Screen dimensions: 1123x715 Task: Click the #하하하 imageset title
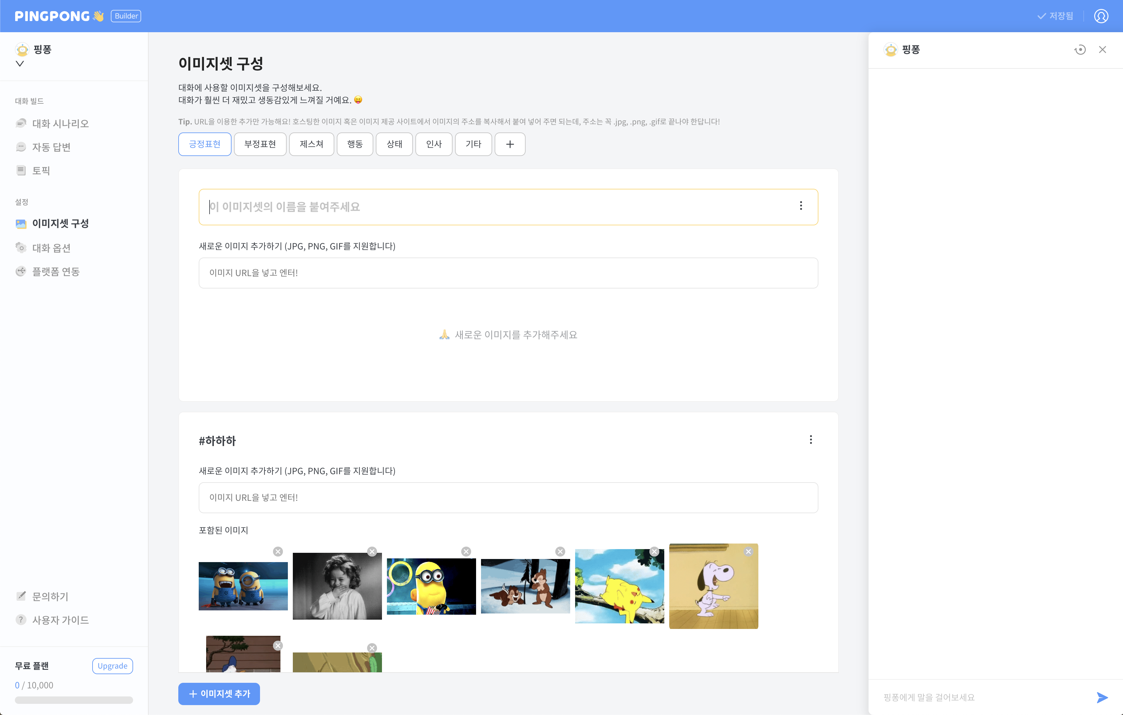217,440
